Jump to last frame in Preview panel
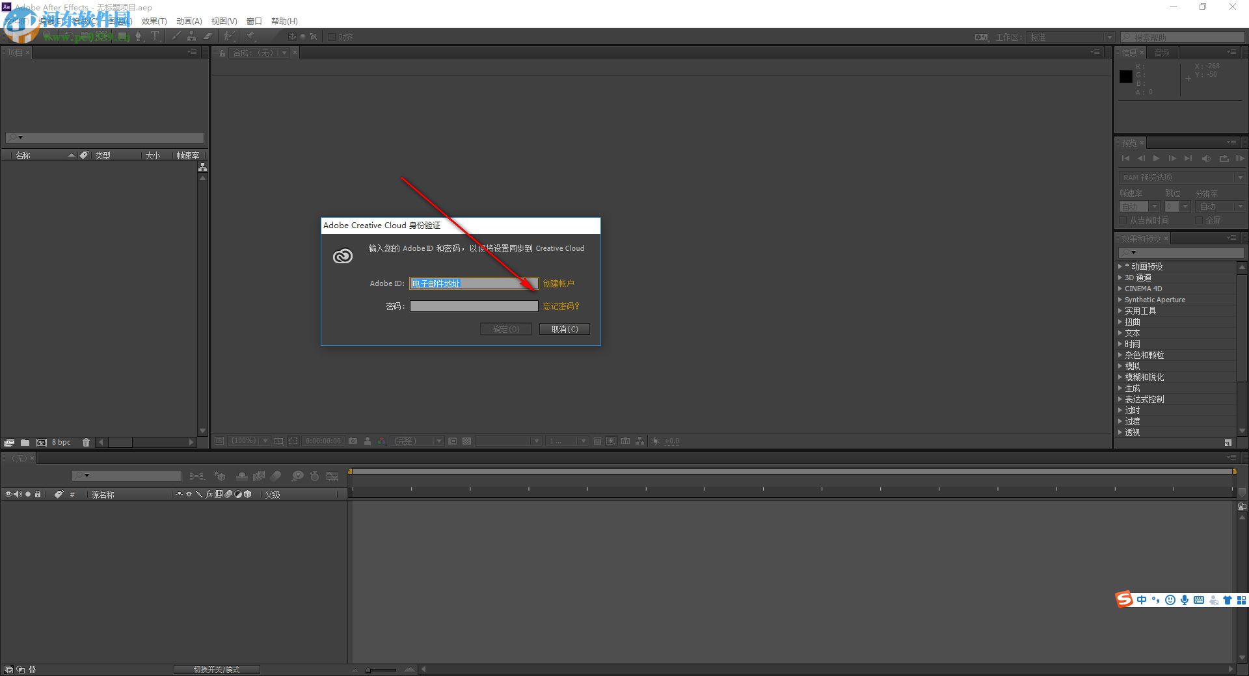 [1188, 159]
